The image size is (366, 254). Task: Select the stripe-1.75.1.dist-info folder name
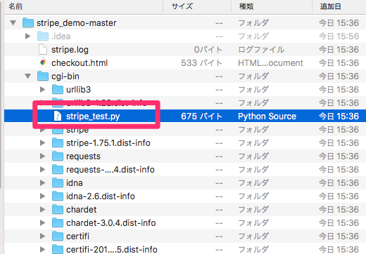pyautogui.click(x=108, y=143)
